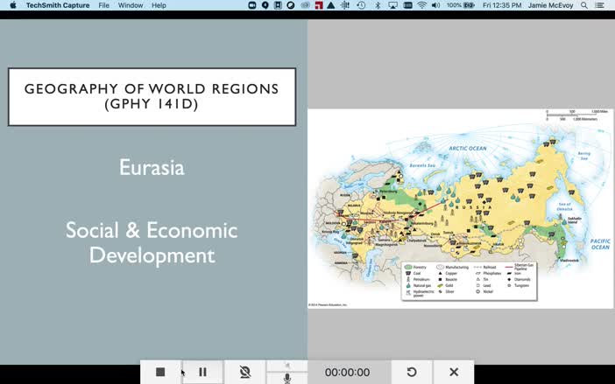Toggle the microphone button
Image resolution: width=615 pixels, height=384 pixels.
[287, 378]
